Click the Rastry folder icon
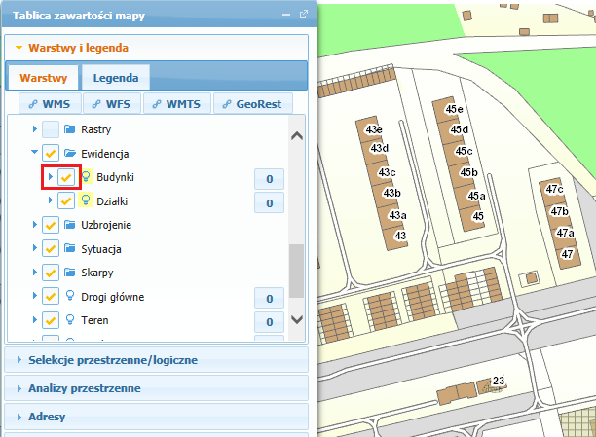 pyautogui.click(x=69, y=129)
